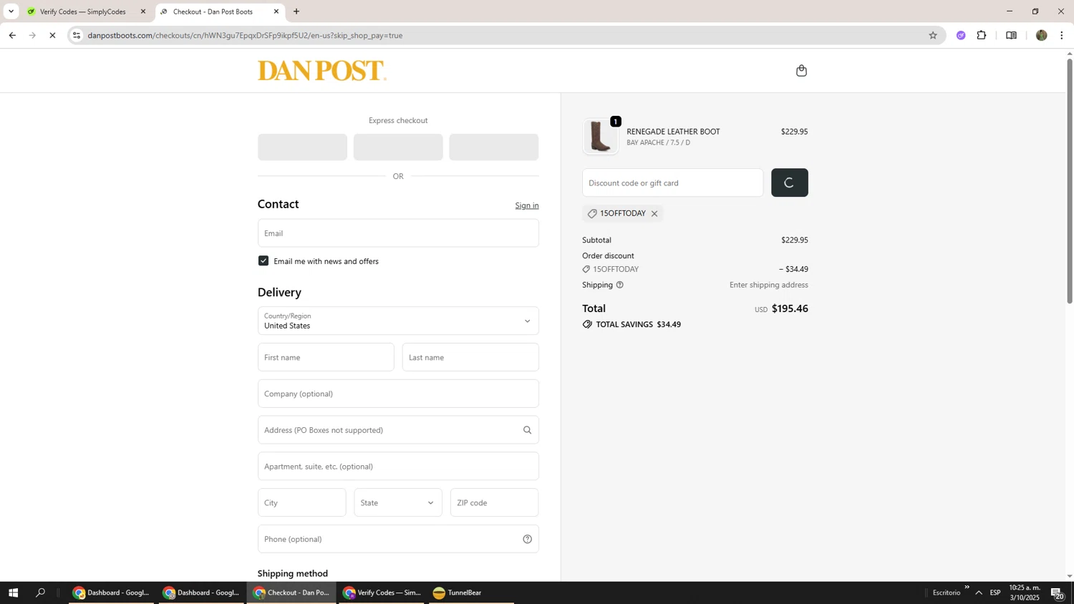Click the browser address bar URL
This screenshot has height=604, width=1074.
[245, 35]
